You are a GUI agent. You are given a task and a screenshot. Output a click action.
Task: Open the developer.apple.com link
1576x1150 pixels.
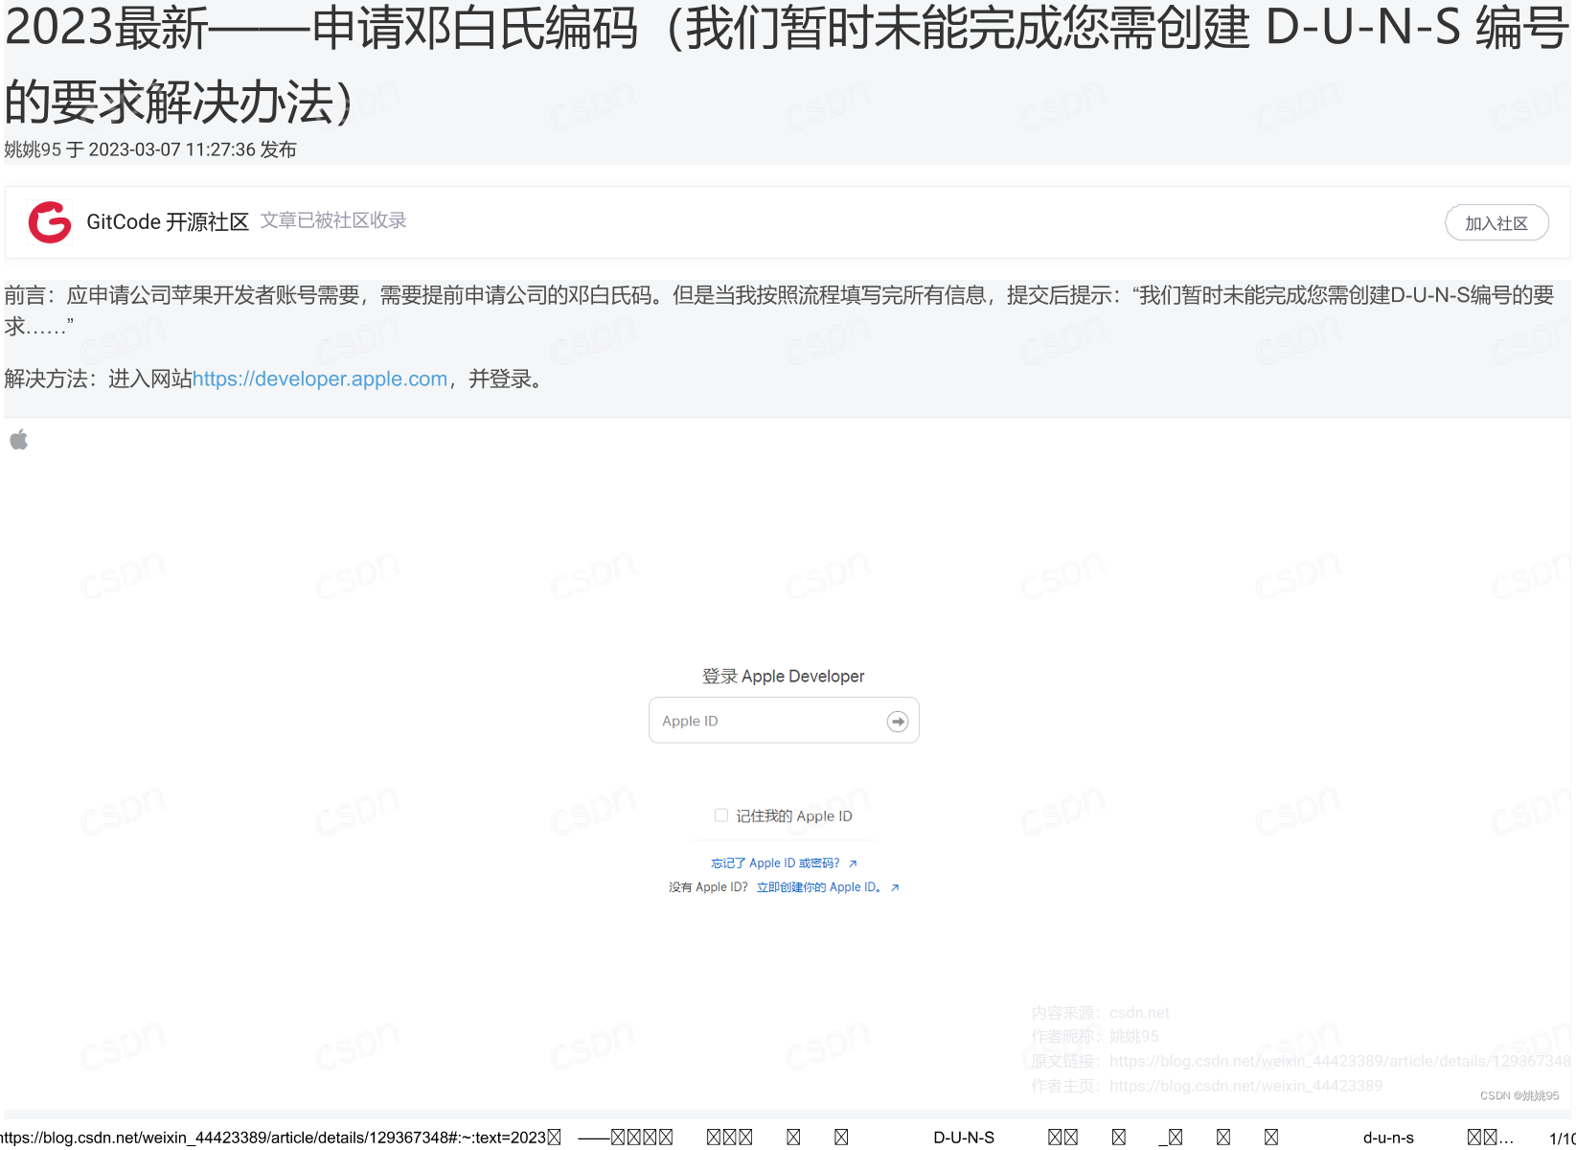[x=320, y=379]
